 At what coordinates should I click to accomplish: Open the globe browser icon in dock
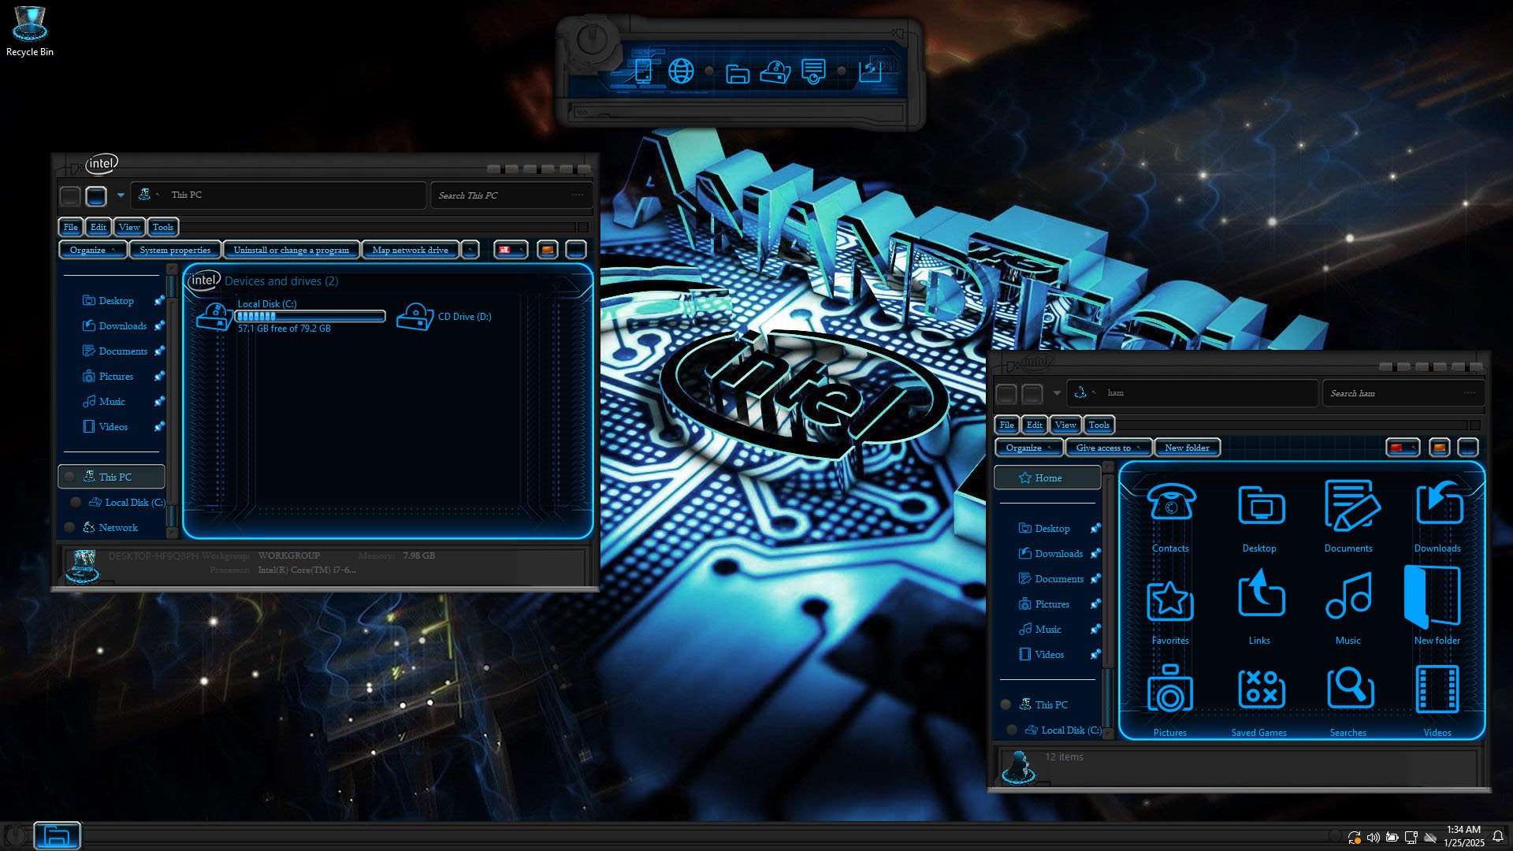pos(681,71)
